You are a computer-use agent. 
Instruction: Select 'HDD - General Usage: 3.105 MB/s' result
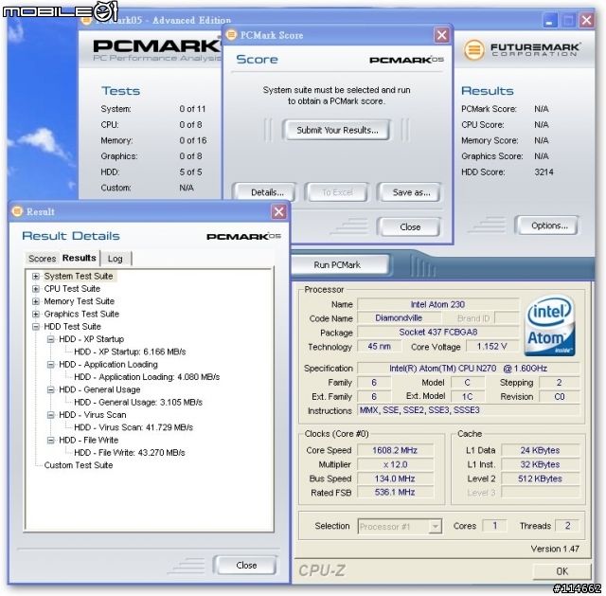coord(138,403)
